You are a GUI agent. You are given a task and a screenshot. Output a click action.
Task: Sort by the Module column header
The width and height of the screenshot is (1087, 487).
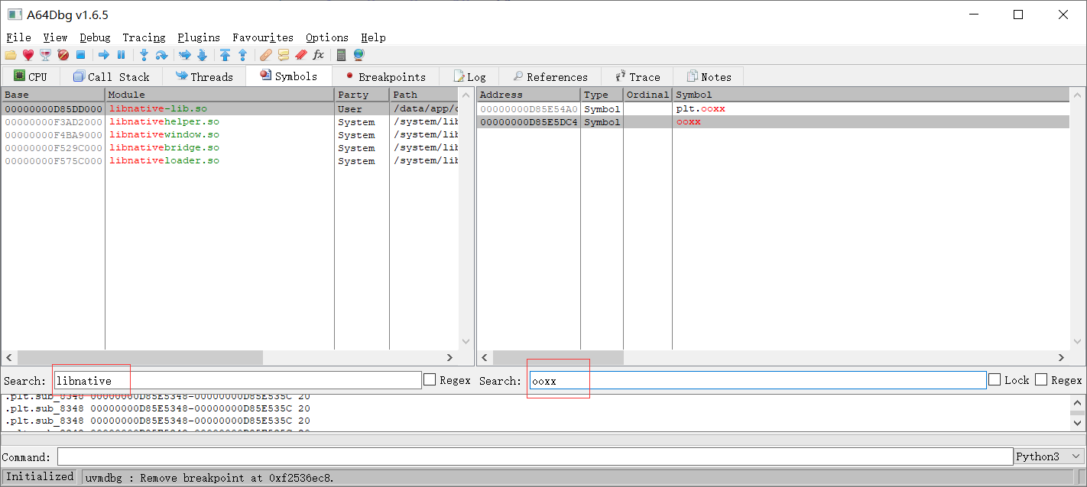coord(219,95)
